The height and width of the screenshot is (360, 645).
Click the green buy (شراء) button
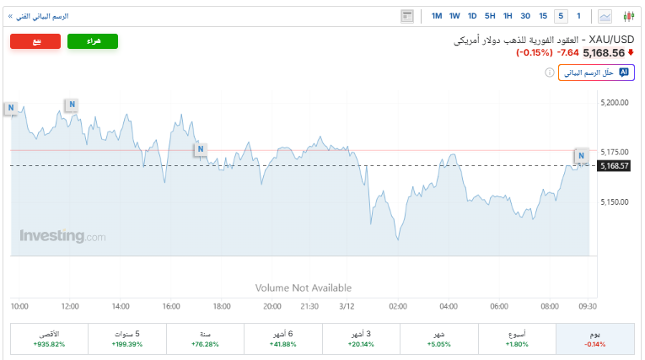pos(93,41)
